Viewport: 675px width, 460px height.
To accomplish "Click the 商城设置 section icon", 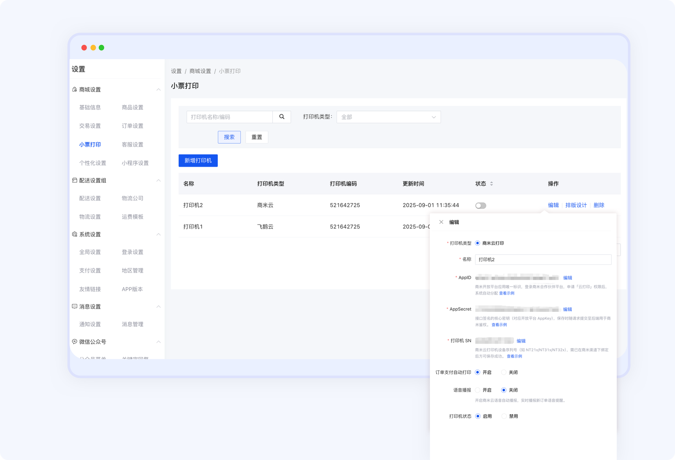I will 75,89.
